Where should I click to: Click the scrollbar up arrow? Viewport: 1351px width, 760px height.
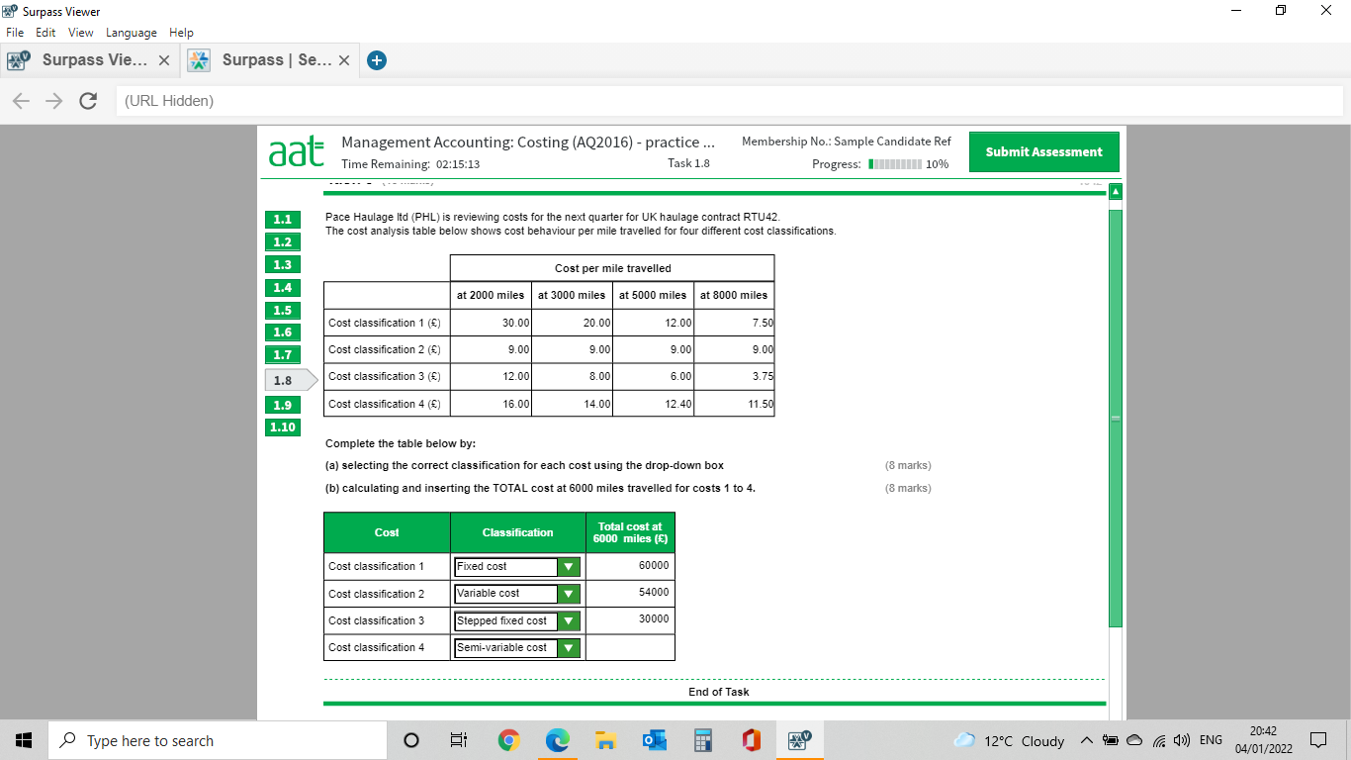[x=1117, y=190]
